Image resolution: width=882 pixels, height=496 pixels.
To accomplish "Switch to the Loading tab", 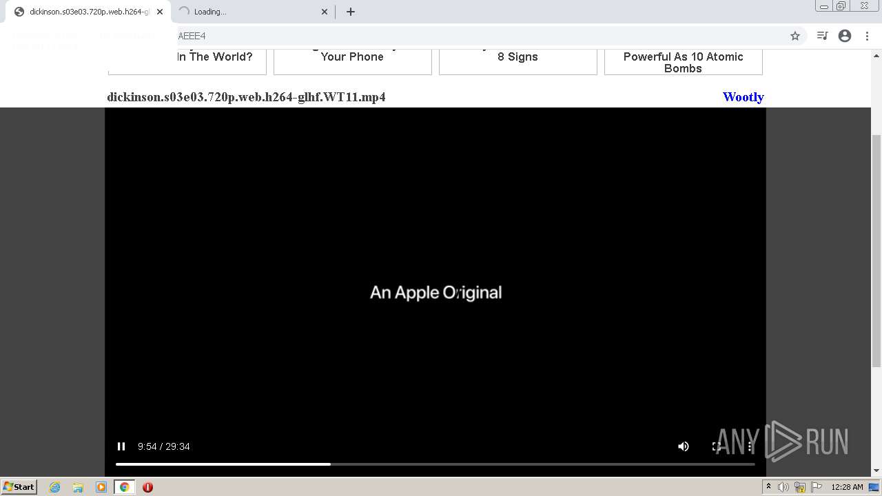I will (252, 12).
